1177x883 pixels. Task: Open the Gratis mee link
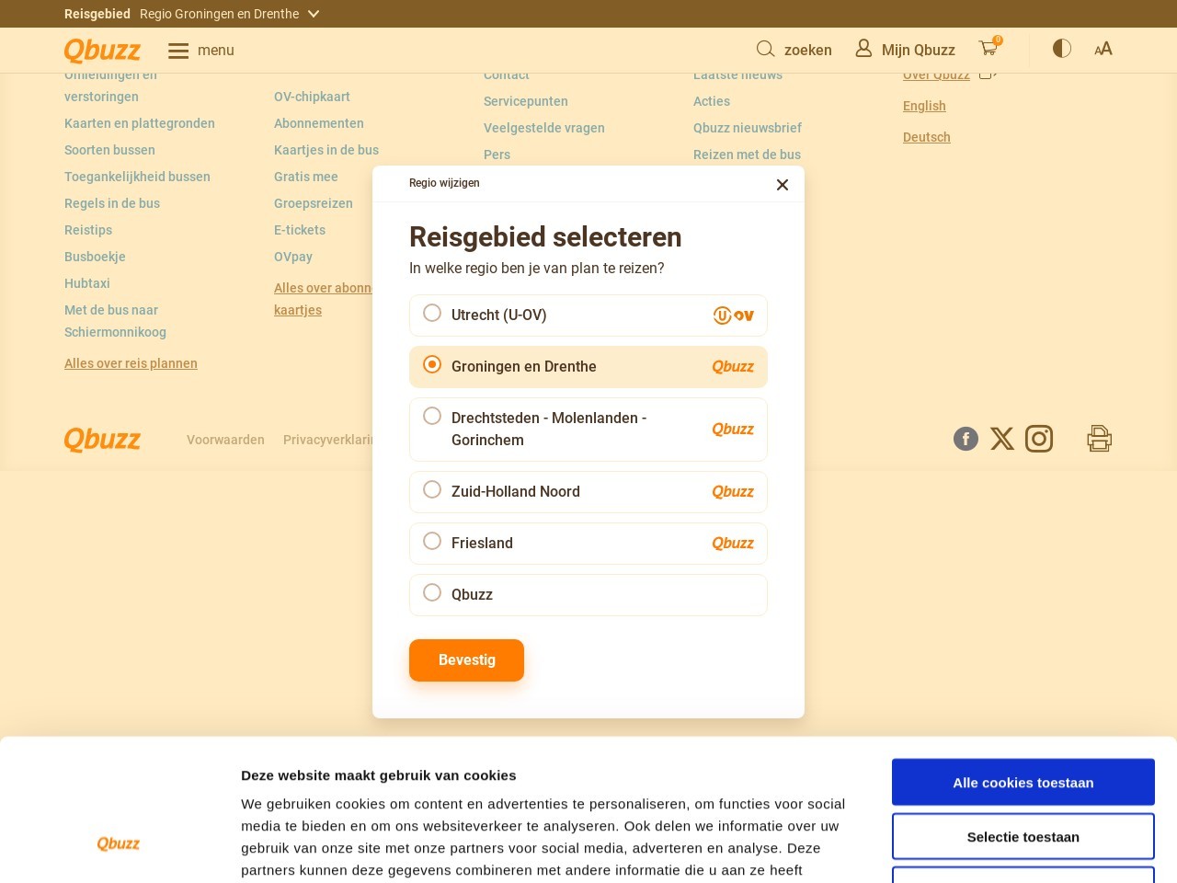pyautogui.click(x=306, y=177)
